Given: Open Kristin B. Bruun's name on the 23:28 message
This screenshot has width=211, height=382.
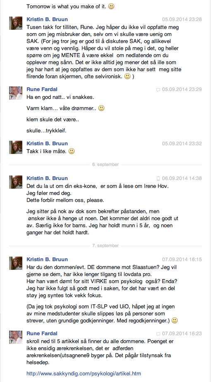Looking at the screenshot, I should 47,19.
